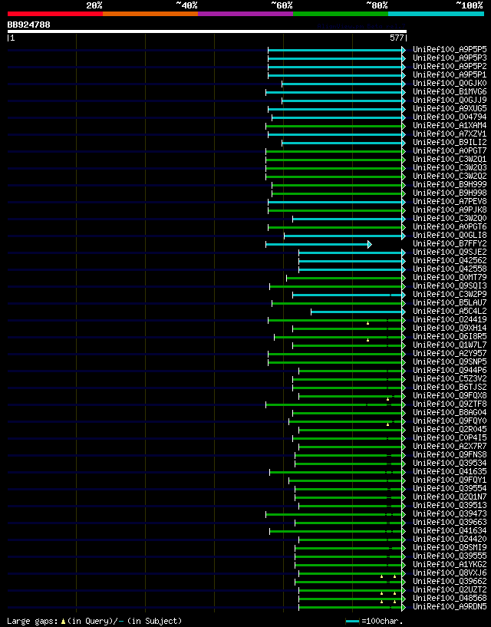Select the UniRef100_Q42562 label
Viewport: 491px width, 627px height.
coord(450,260)
